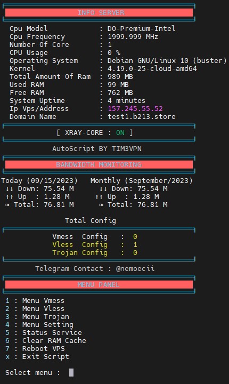Click the MENU PANEL header banner
This screenshot has width=229, height=384.
pos(99,285)
